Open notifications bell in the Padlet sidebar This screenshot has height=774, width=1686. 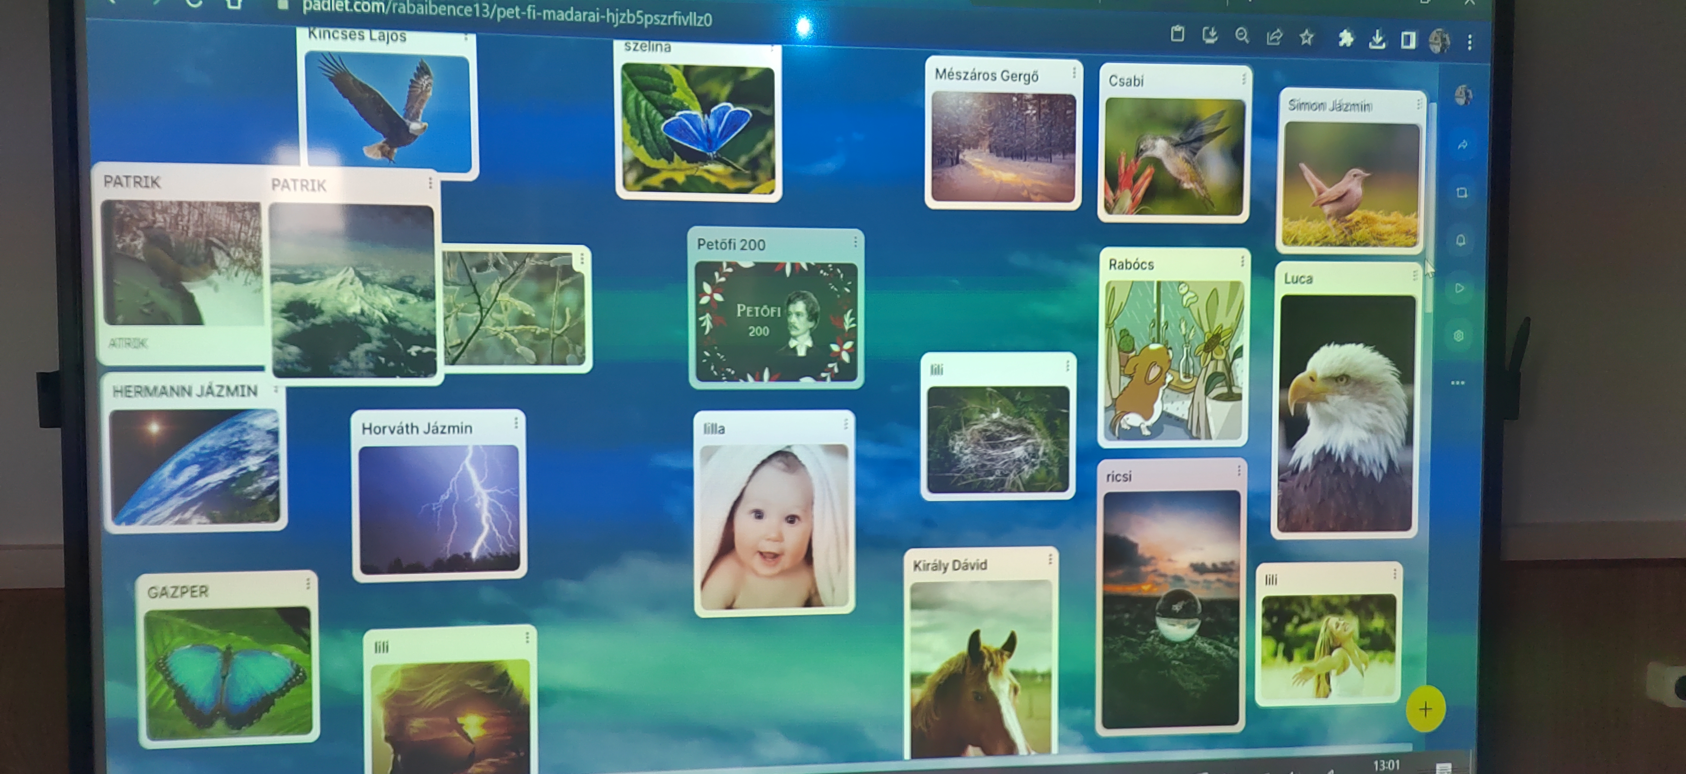[x=1461, y=240]
